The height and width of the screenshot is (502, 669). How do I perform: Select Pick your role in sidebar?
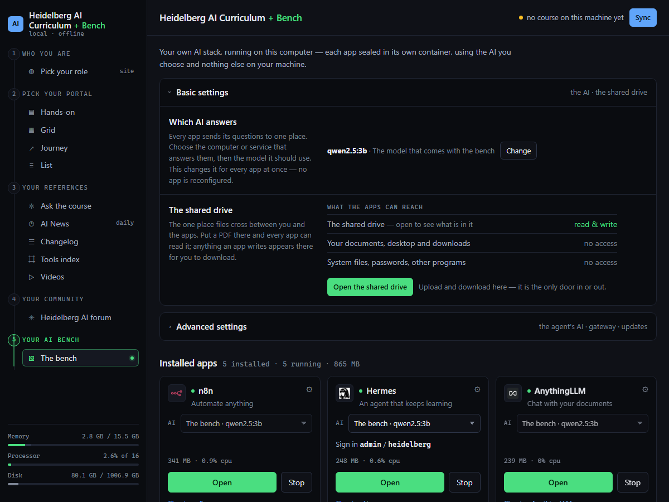click(x=80, y=71)
